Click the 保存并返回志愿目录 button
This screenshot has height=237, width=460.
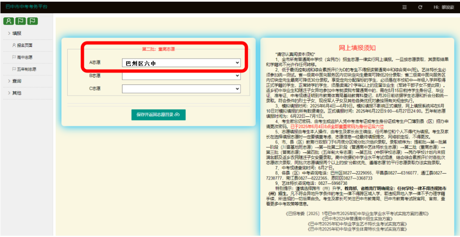[x=158, y=114]
